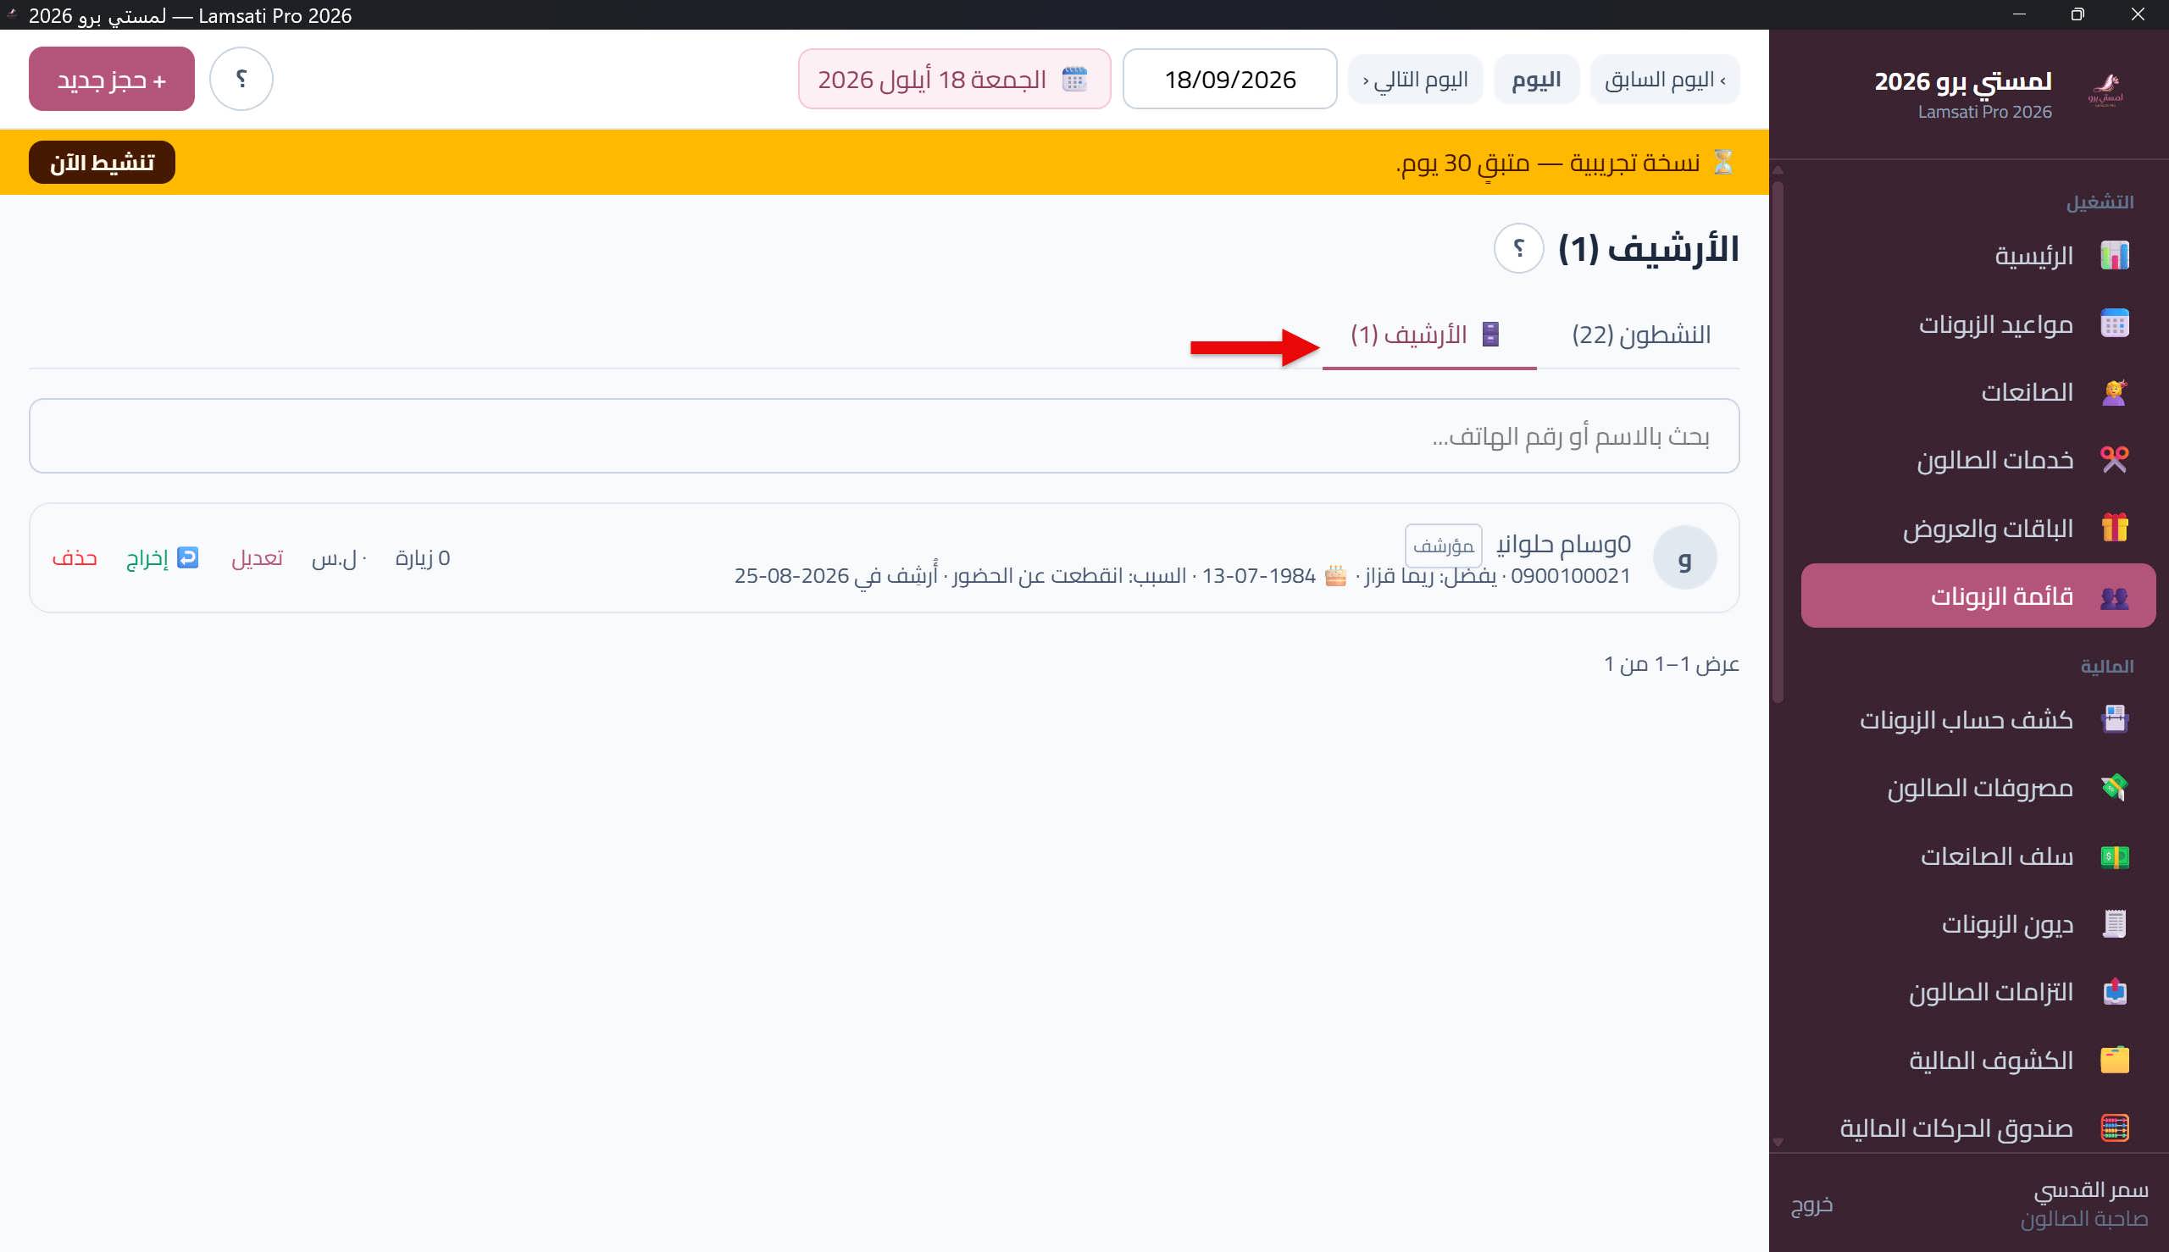
Task: Click the archive cabinet icon on الأرشيف tab
Action: [1491, 334]
